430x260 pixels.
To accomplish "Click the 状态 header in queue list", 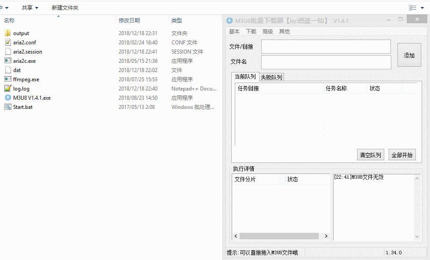I will coord(384,88).
